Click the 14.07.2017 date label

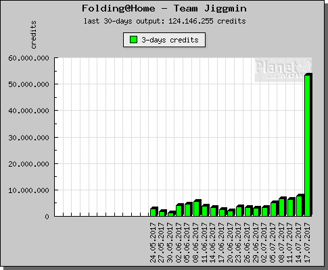point(299,242)
